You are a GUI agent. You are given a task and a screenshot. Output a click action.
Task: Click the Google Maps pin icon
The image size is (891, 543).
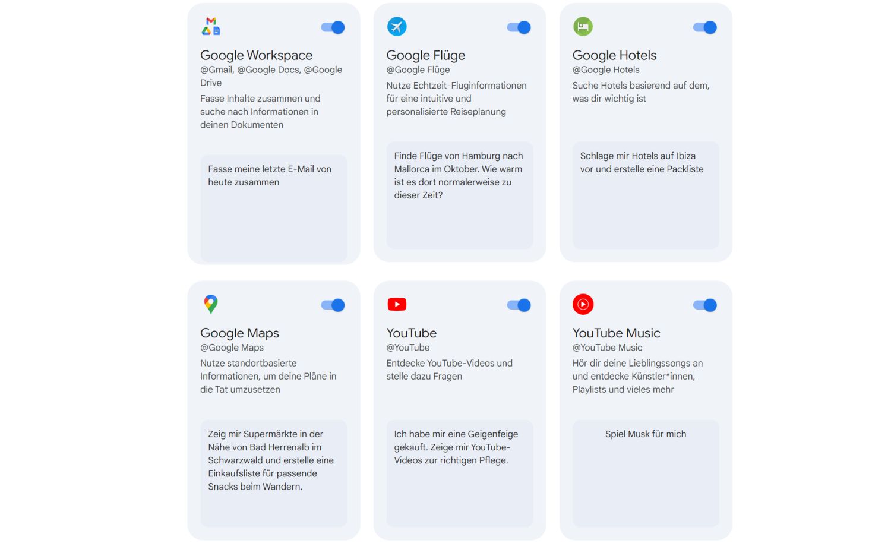[x=211, y=304]
